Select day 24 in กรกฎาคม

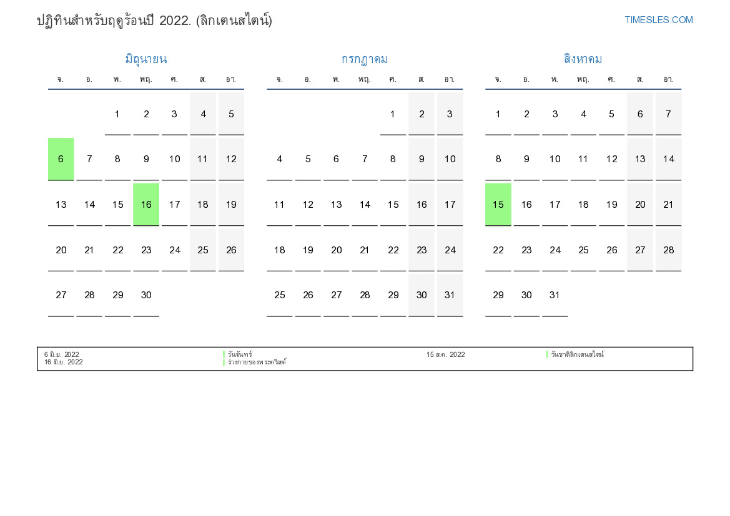[450, 250]
